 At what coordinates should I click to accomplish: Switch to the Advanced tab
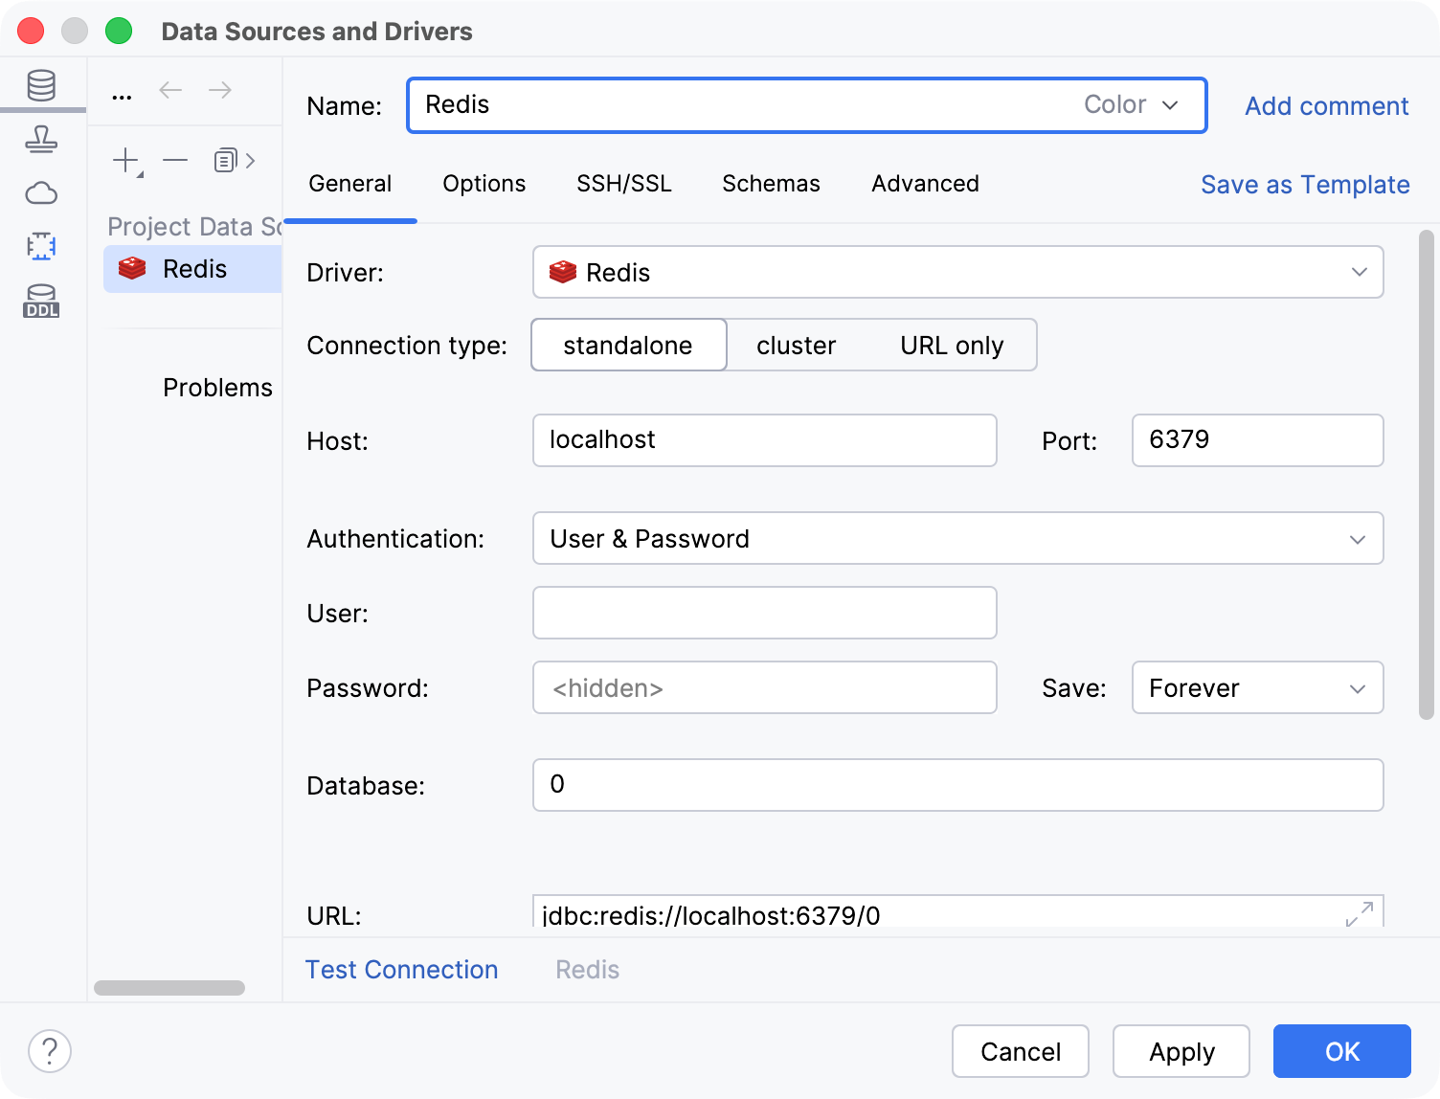pyautogui.click(x=925, y=184)
